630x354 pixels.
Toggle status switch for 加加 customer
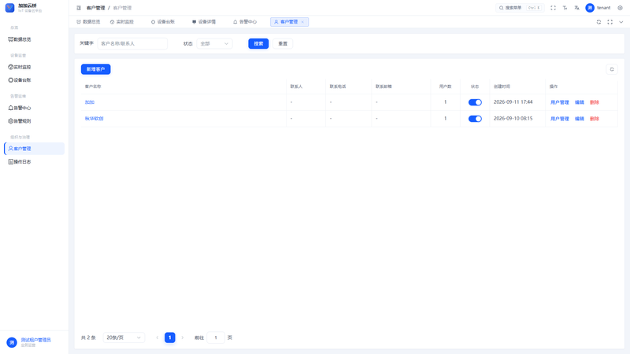[x=475, y=102]
